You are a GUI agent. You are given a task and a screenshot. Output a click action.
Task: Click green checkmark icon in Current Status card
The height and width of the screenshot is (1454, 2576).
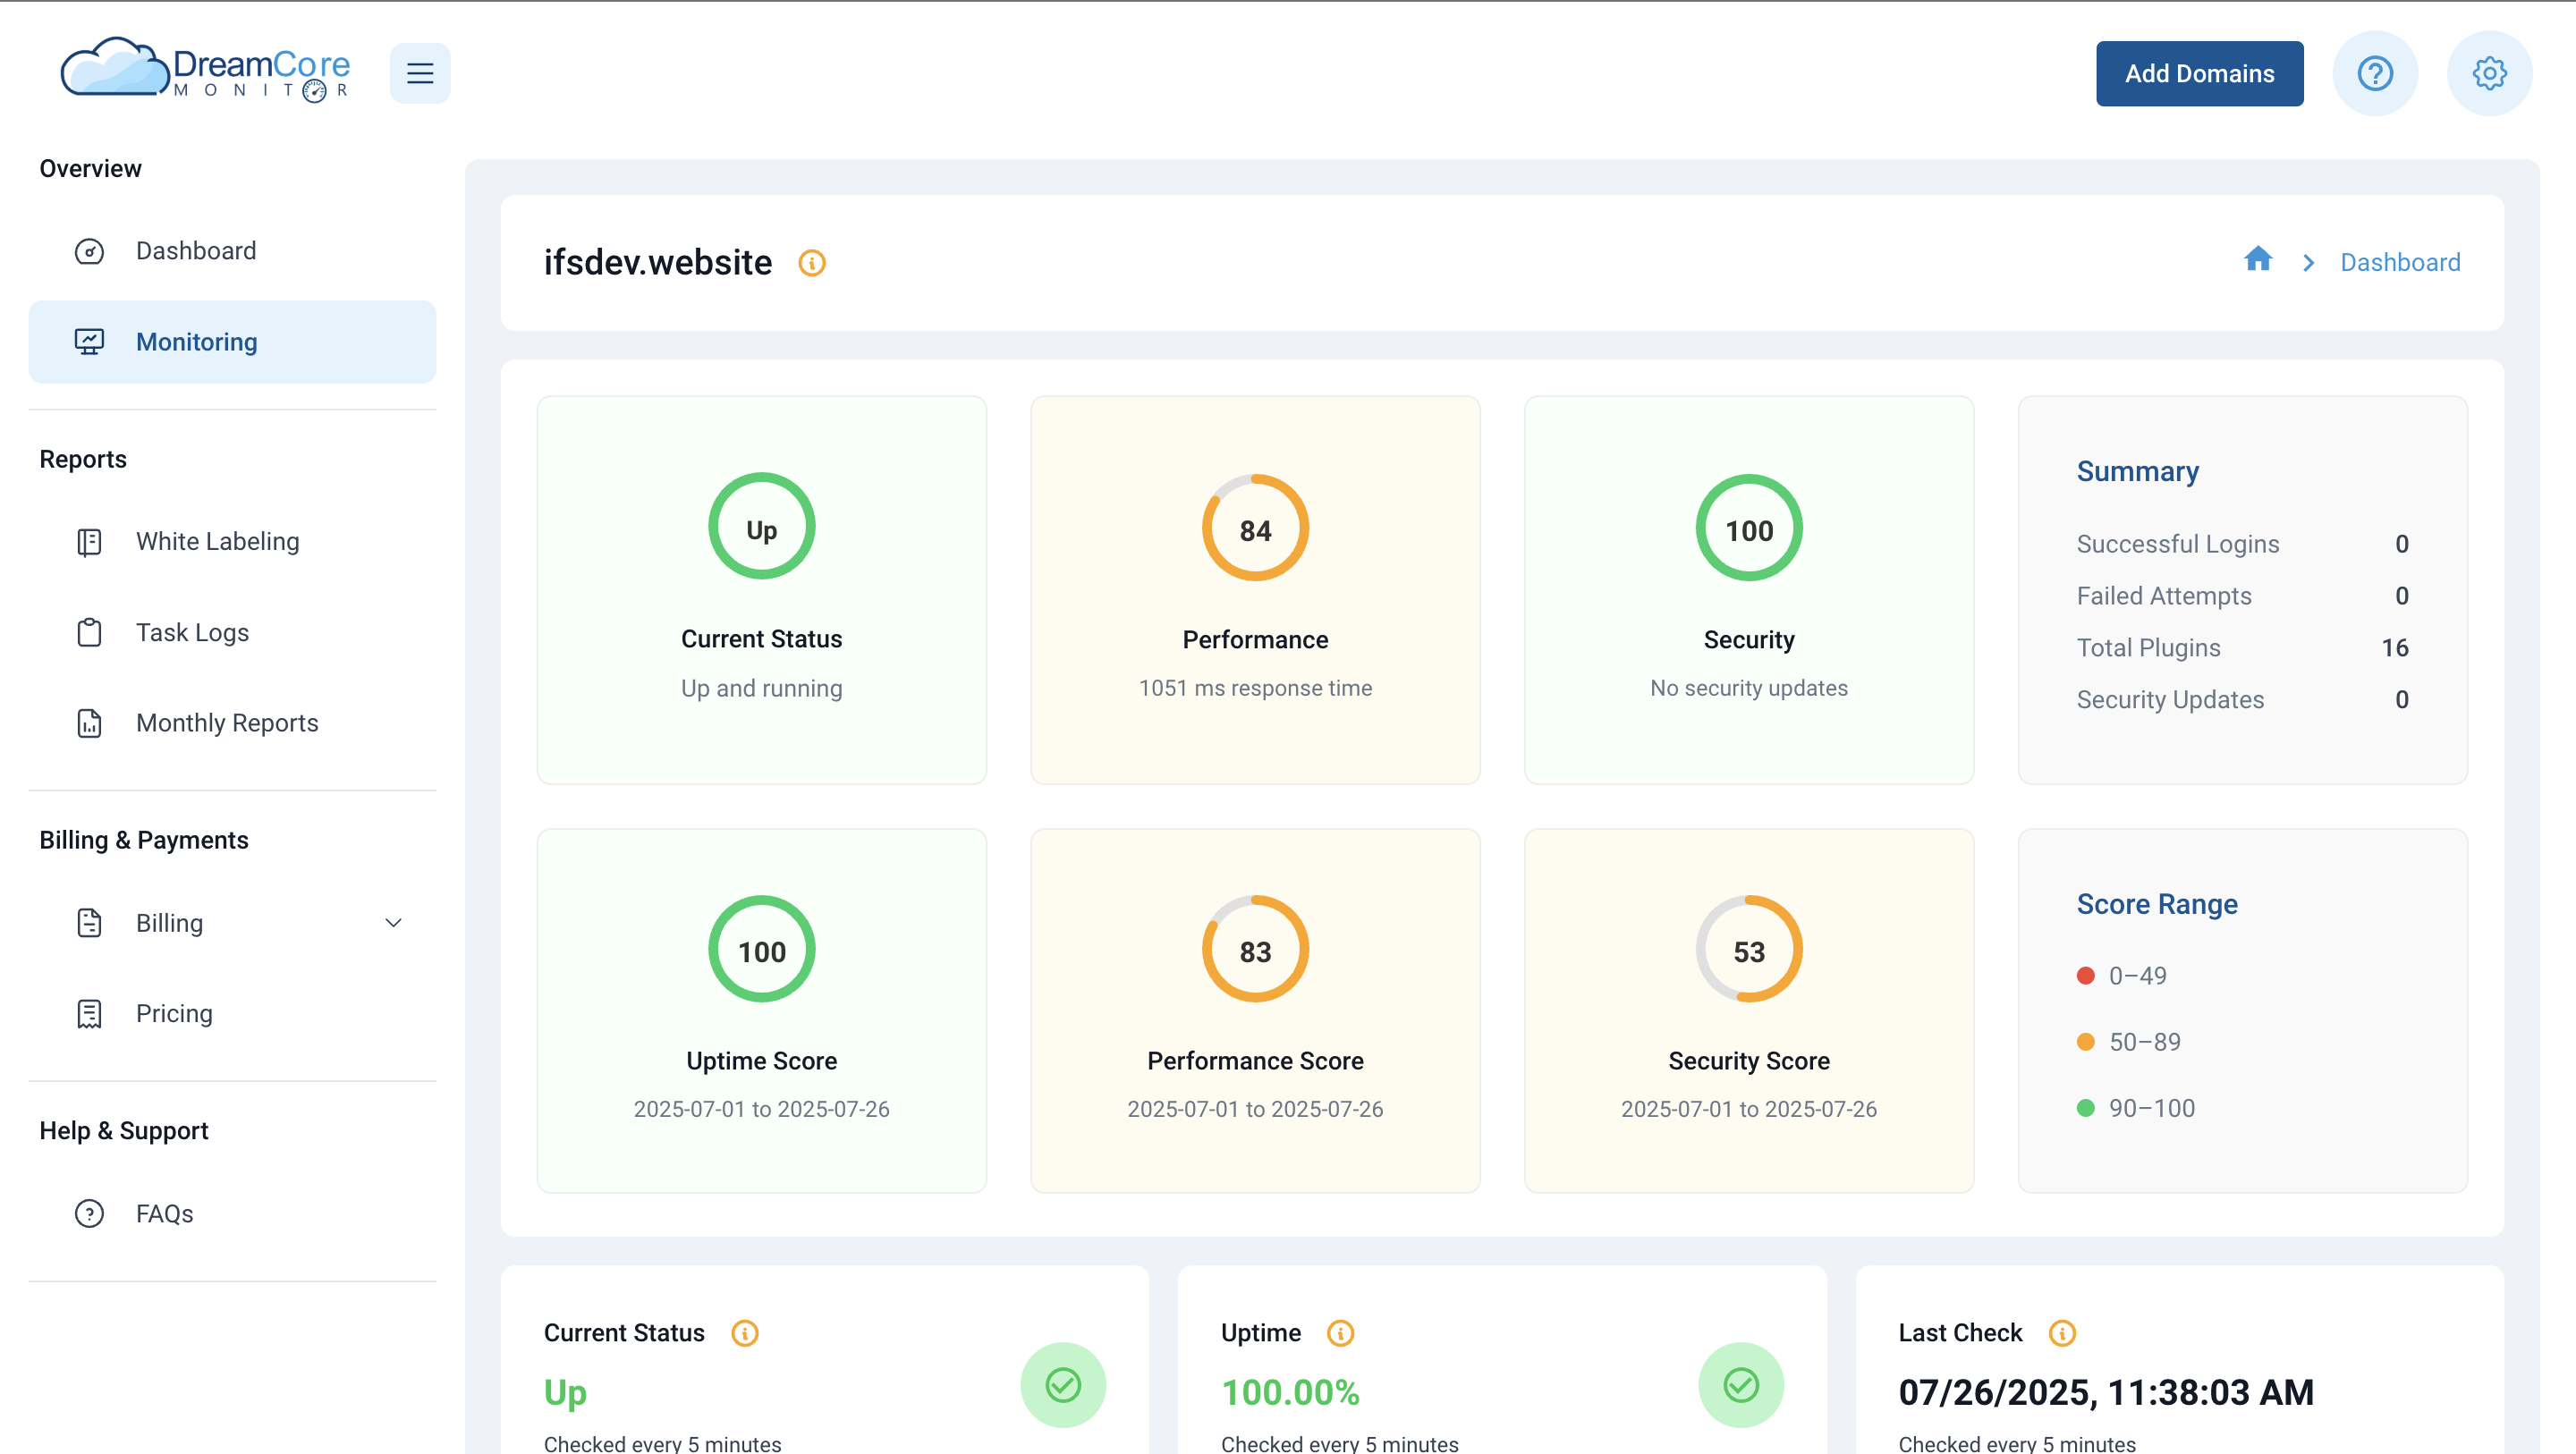[1063, 1385]
